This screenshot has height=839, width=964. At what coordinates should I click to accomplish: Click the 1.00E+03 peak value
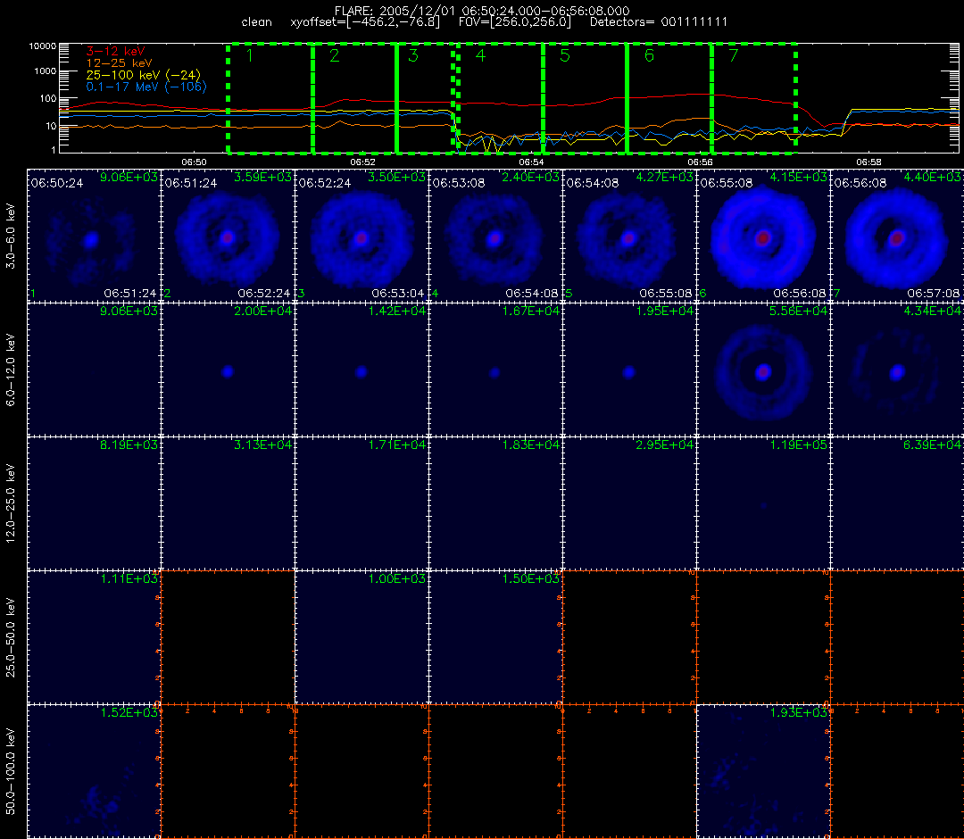(x=396, y=579)
